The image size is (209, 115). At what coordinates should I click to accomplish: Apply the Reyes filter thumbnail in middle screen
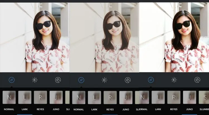click(110, 97)
